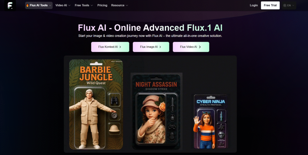
Task: View the Night Assassin figure image
Action: pos(156,111)
